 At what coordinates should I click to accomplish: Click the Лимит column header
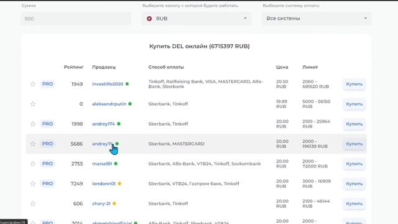pos(310,67)
